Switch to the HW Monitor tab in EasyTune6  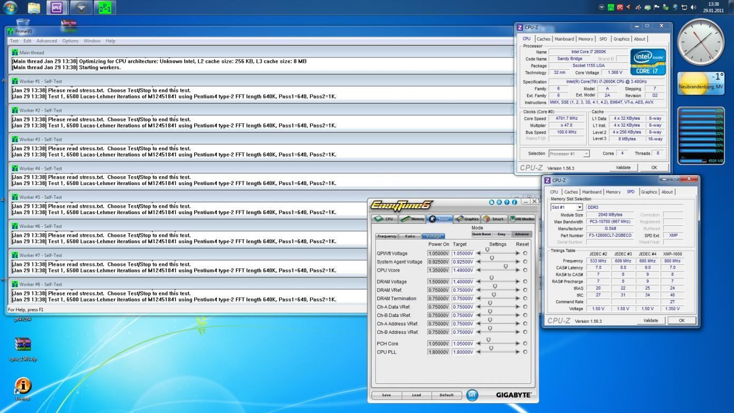522,219
